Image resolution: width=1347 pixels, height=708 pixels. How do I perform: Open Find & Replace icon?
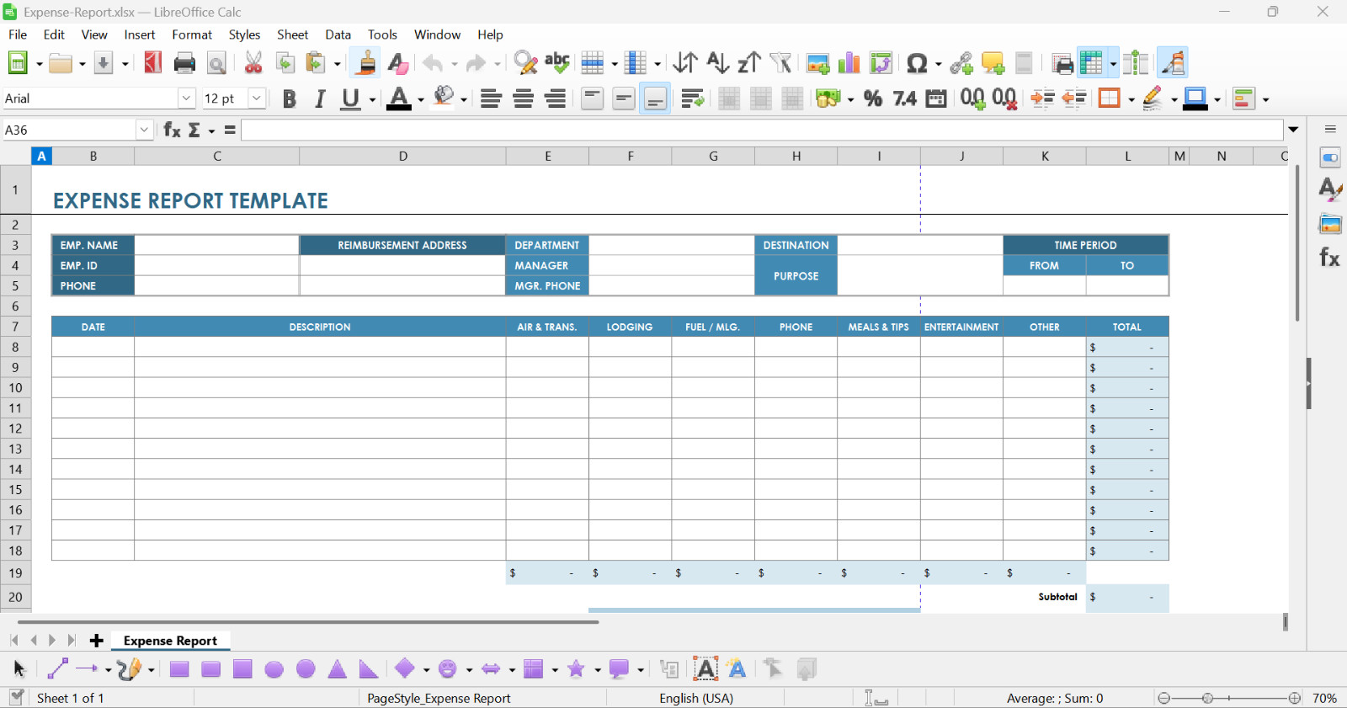[525, 63]
